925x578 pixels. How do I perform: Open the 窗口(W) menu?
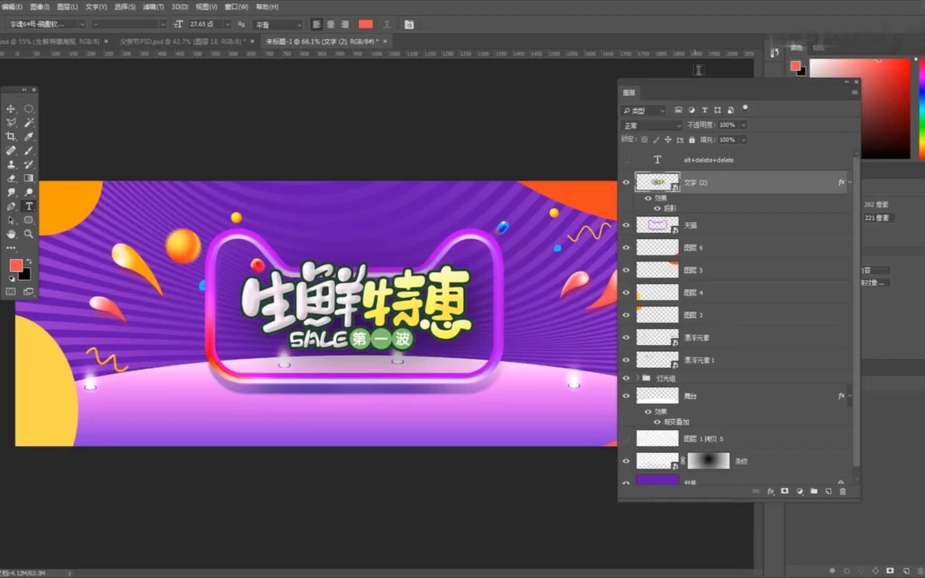[236, 7]
